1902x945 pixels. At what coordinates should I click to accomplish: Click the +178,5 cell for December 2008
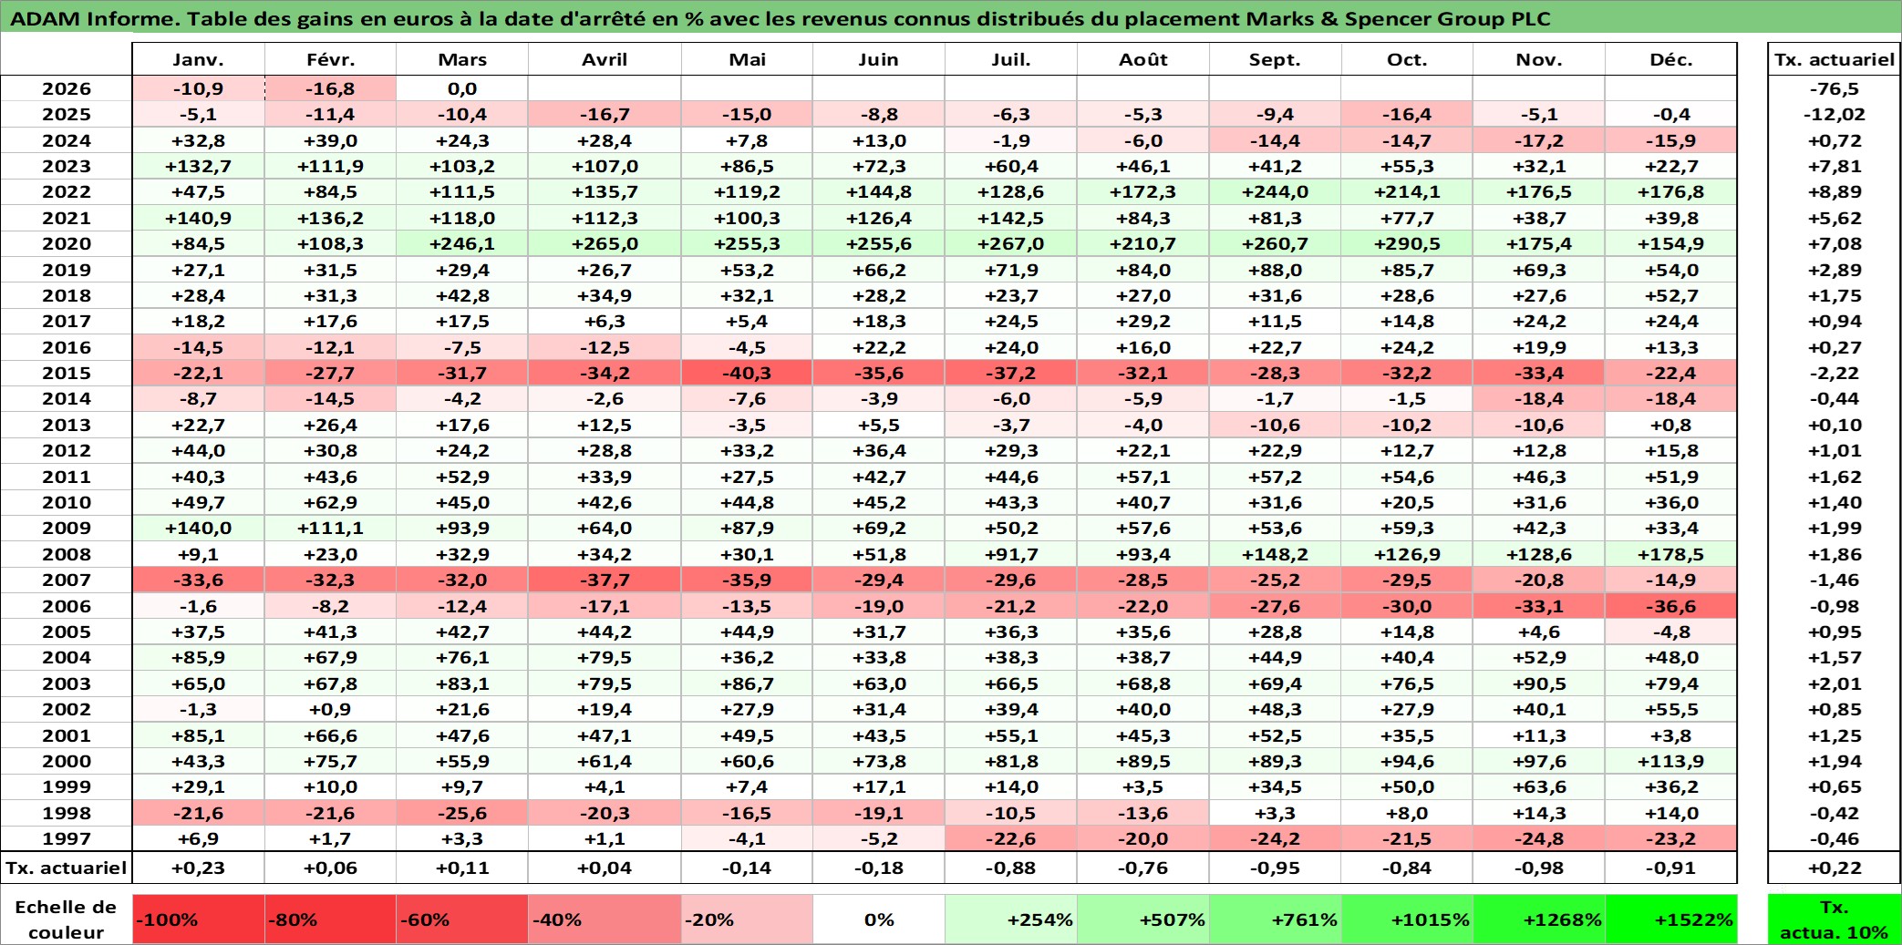click(x=1671, y=554)
